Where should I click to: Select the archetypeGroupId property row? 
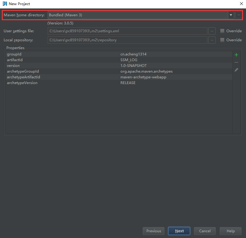coord(119,71)
